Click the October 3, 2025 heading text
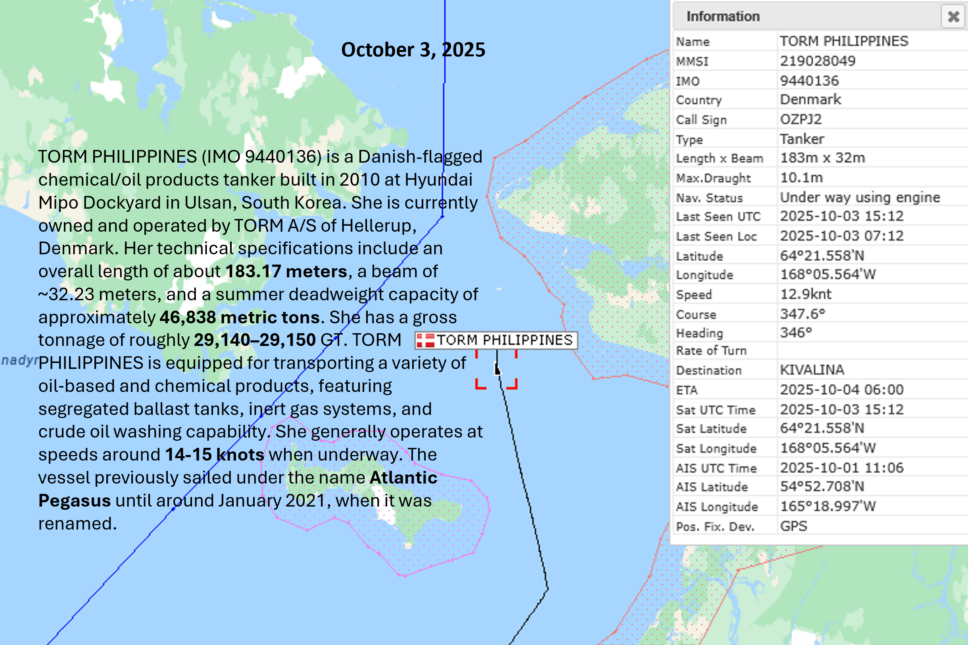 (413, 50)
